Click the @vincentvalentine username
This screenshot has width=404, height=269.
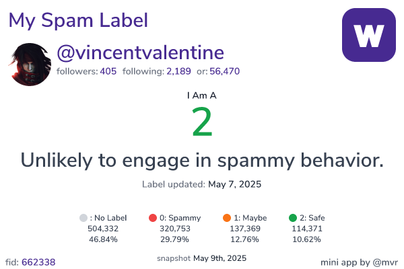(140, 52)
